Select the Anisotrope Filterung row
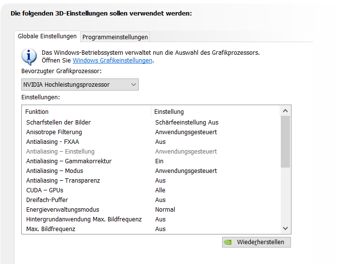Screen dimensions: 338x264 [x=151, y=132]
